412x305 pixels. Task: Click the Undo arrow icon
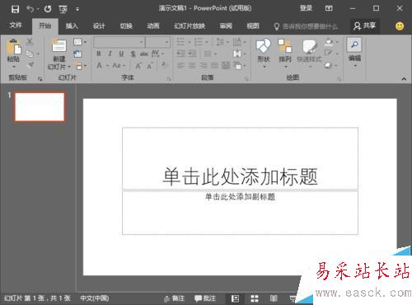click(30, 9)
